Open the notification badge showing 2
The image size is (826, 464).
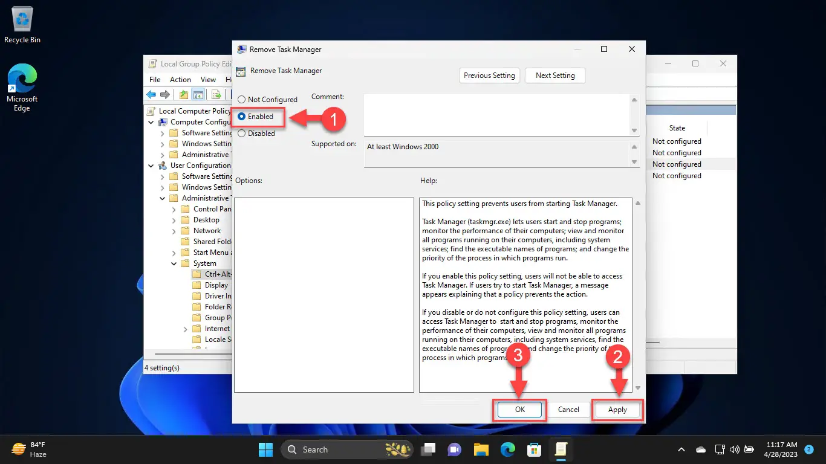[808, 449]
